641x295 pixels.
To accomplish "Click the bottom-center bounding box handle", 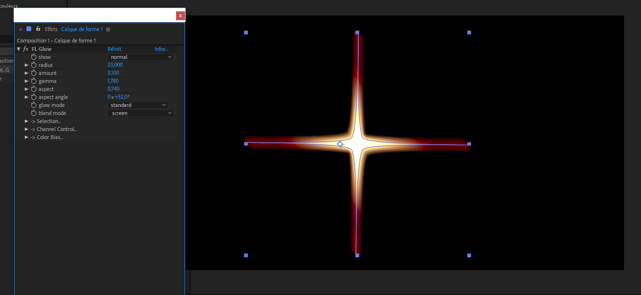I will pyautogui.click(x=357, y=255).
